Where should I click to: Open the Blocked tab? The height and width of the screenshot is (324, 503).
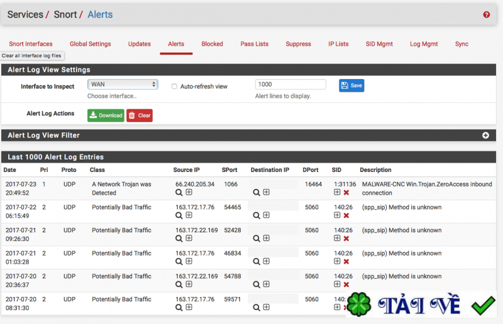(x=212, y=44)
